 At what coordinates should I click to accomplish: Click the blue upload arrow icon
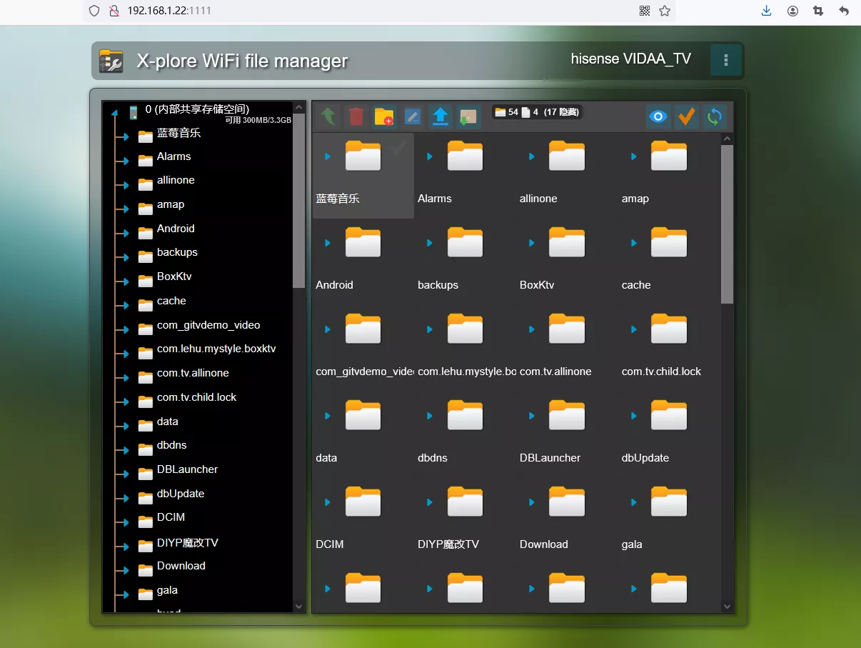(x=440, y=116)
